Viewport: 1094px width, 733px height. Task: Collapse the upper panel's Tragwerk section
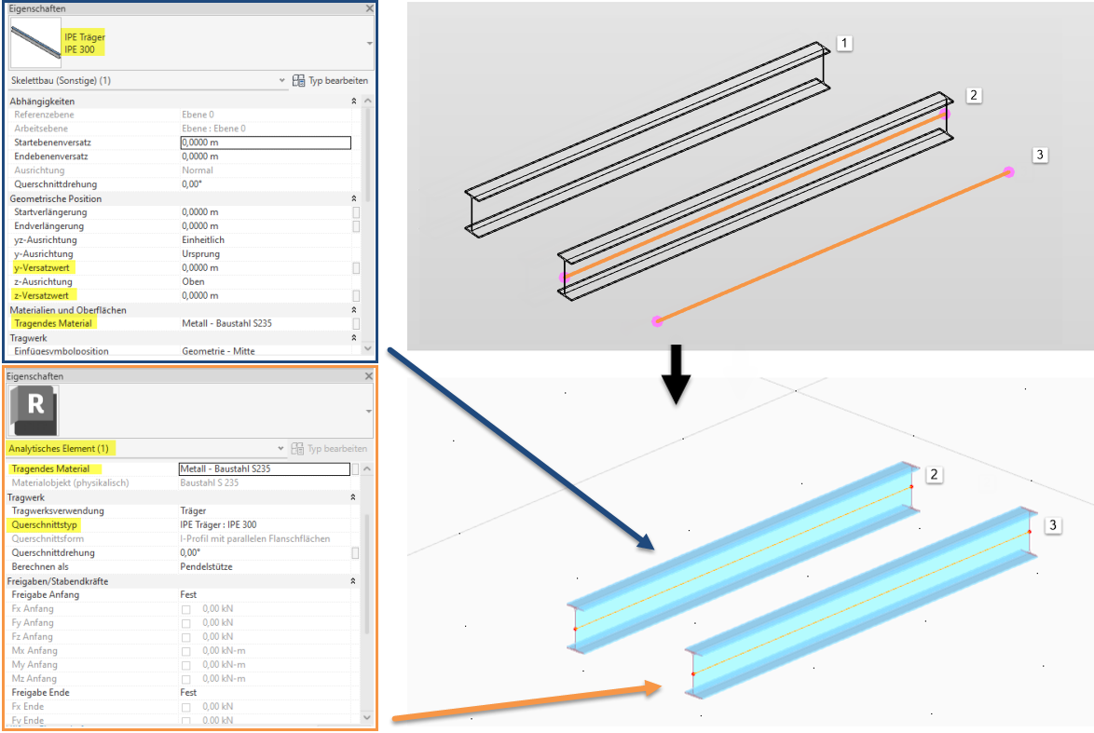pyautogui.click(x=354, y=337)
